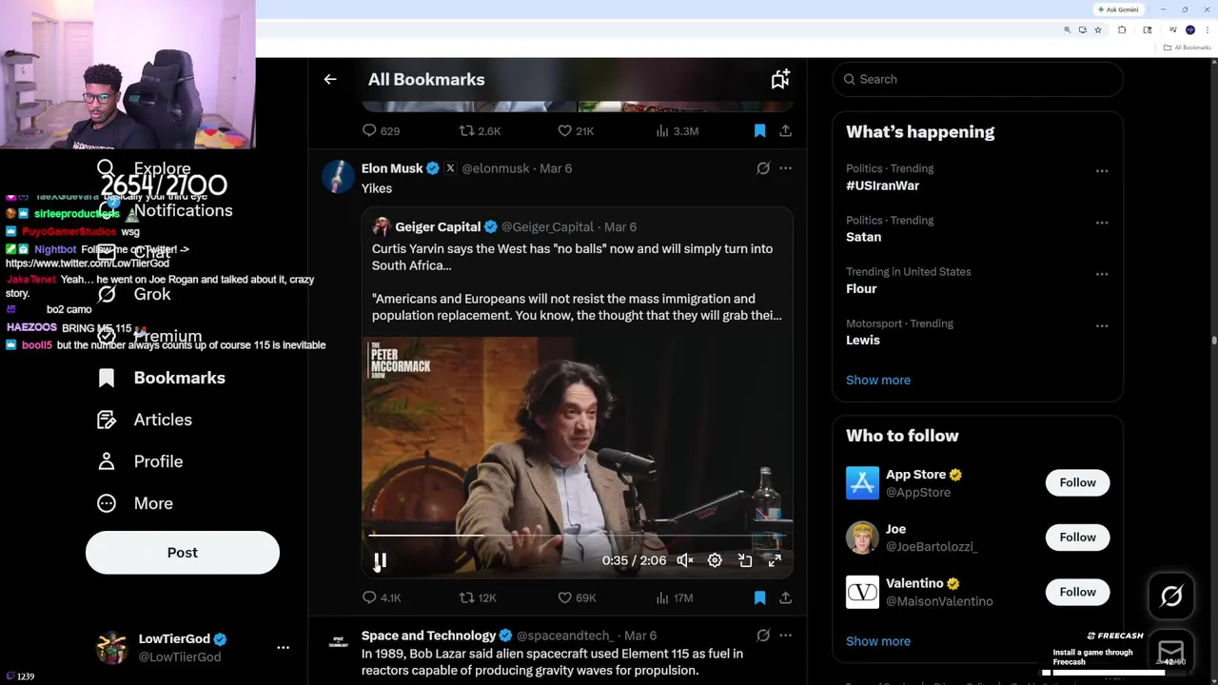Screen dimensions: 1218x685
Task: Bookmark this page with the browser star icon
Action: (1098, 30)
